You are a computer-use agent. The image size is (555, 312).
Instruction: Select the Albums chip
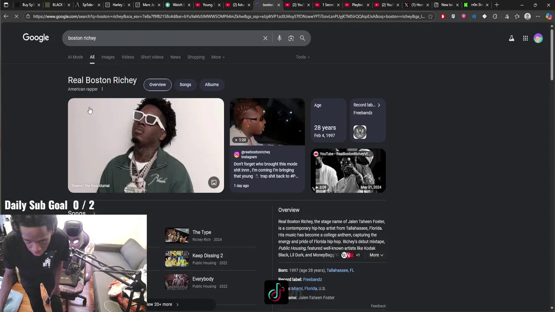point(212,84)
